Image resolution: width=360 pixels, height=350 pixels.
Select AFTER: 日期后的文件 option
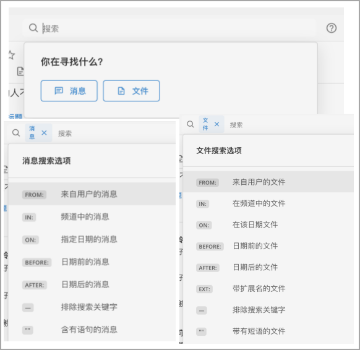tap(268, 267)
